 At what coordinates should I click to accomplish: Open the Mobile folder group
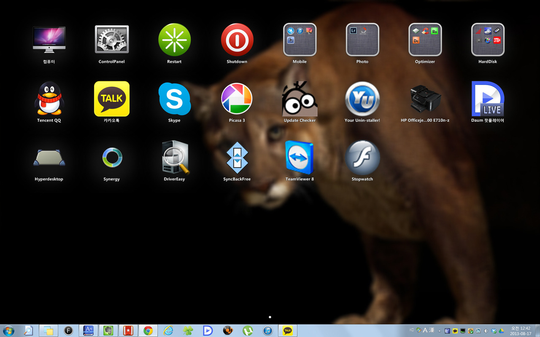[x=300, y=40]
